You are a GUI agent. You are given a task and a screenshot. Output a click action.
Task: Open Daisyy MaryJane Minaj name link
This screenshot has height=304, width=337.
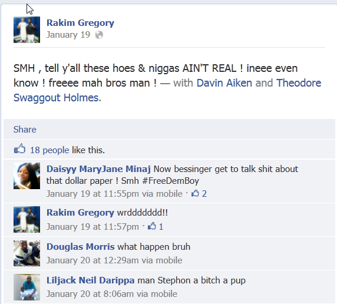pyautogui.click(x=98, y=169)
